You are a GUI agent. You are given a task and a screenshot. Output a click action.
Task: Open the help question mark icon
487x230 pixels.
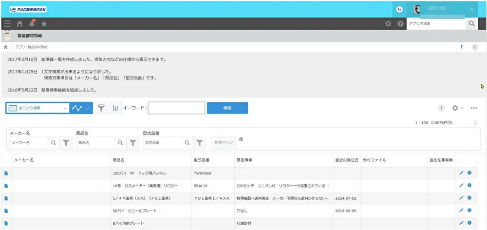400,23
